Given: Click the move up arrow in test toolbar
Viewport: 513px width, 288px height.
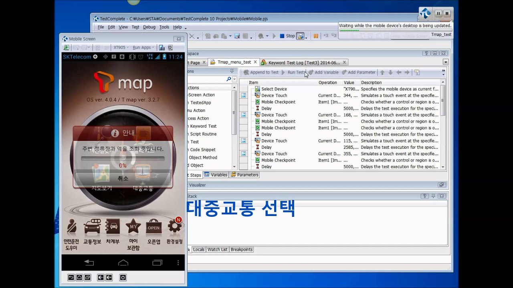Looking at the screenshot, I should pyautogui.click(x=382, y=72).
